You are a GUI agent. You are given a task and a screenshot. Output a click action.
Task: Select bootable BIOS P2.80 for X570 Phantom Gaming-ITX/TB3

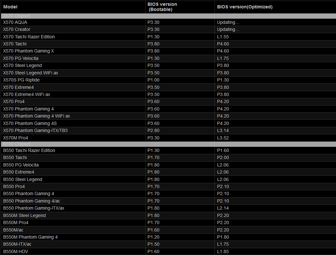[x=153, y=131]
